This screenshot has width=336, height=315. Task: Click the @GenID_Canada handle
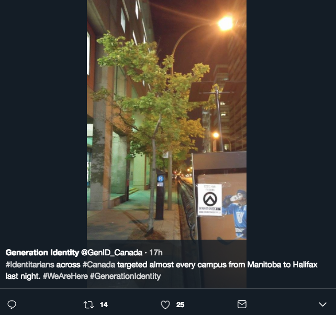tap(111, 253)
